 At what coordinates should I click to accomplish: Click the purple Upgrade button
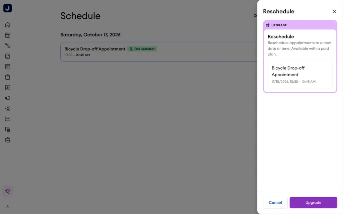pyautogui.click(x=313, y=203)
